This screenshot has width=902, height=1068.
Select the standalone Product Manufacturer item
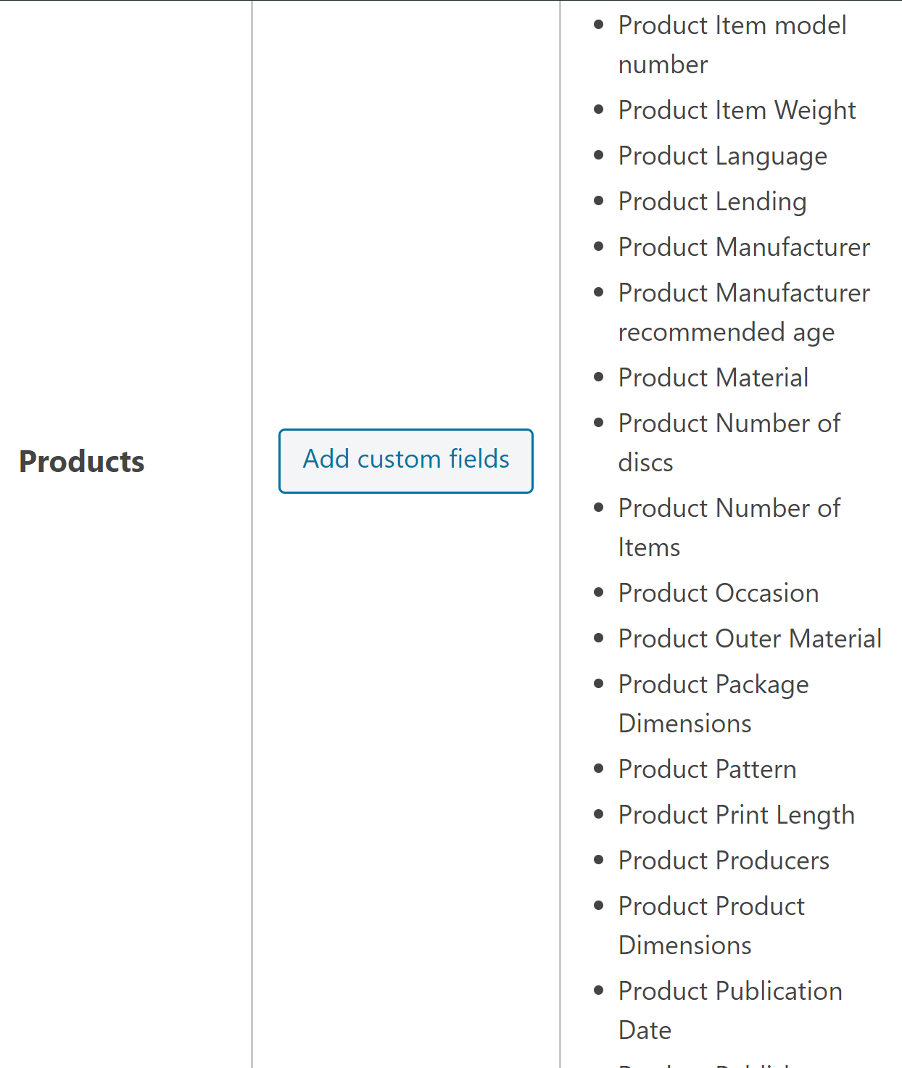click(x=744, y=247)
